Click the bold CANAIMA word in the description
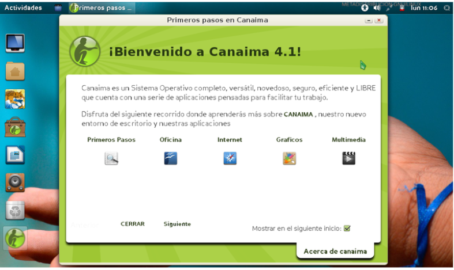 click(x=298, y=114)
